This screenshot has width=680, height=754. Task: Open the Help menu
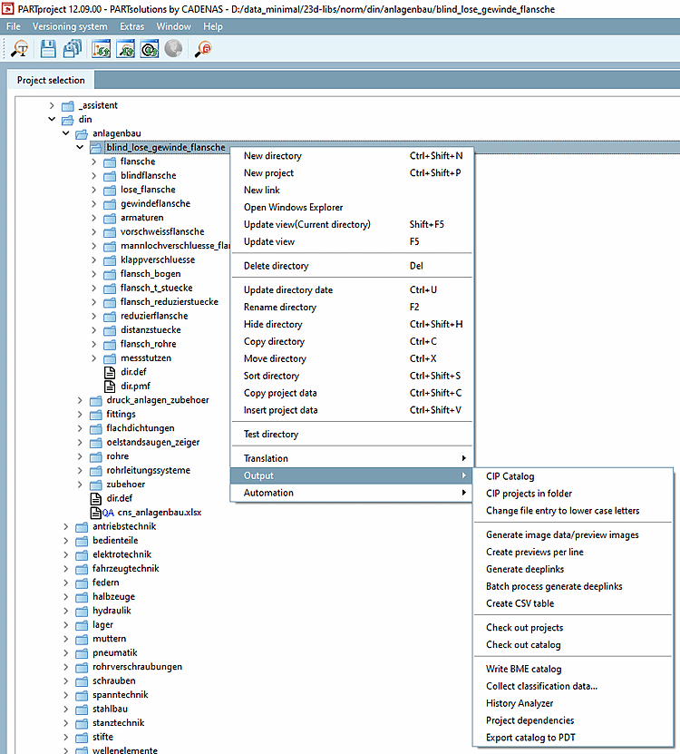[x=212, y=26]
